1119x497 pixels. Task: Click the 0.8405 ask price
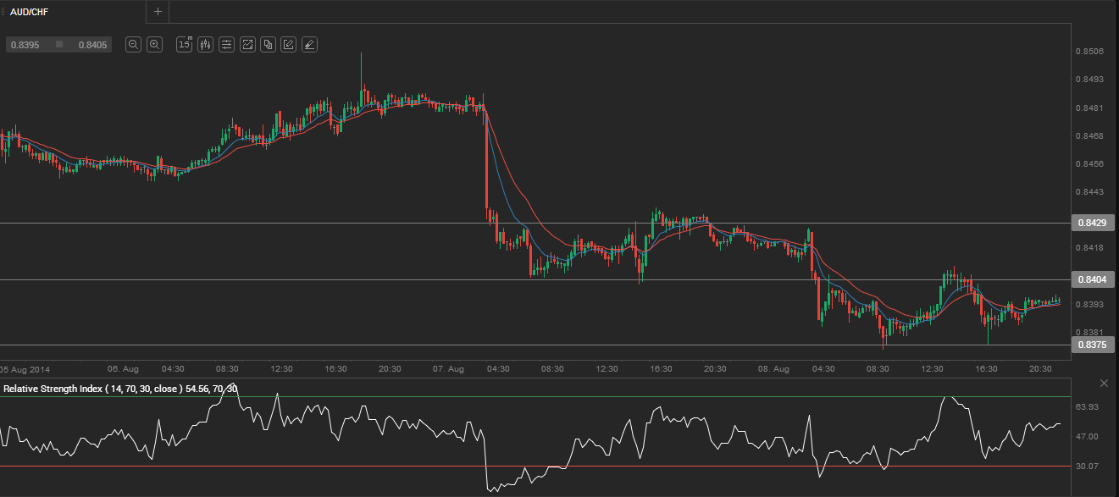tap(92, 45)
